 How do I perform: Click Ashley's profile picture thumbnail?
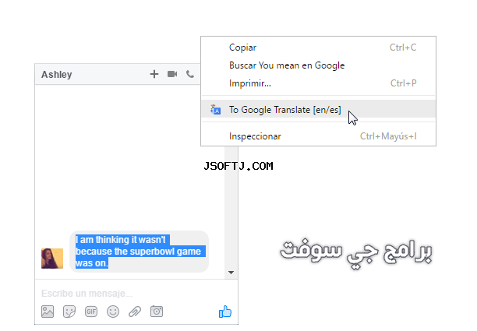point(52,259)
